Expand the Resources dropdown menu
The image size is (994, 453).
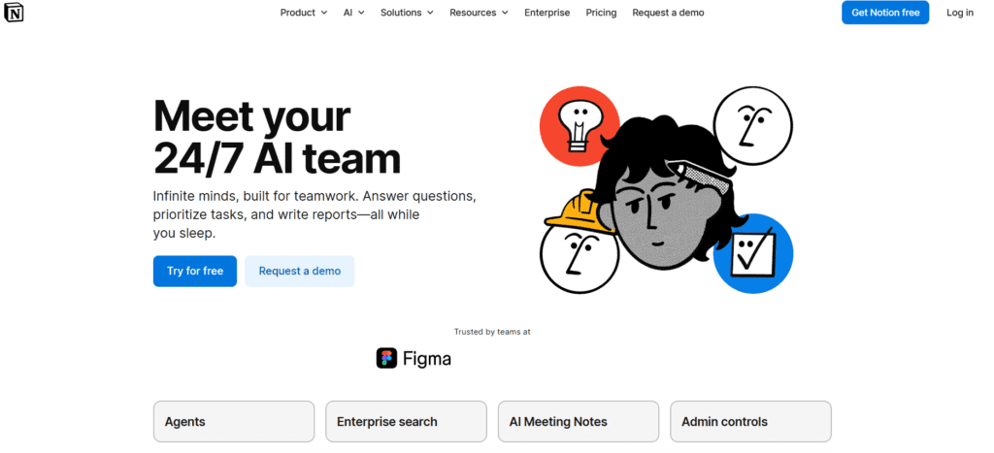(479, 13)
